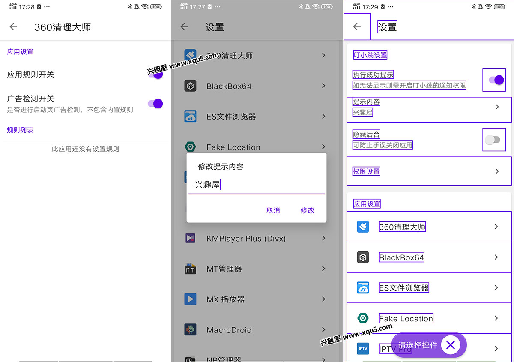Open 360清理大师 icon in the middle dimmed list
Screen dimensions: 514x362
190,55
